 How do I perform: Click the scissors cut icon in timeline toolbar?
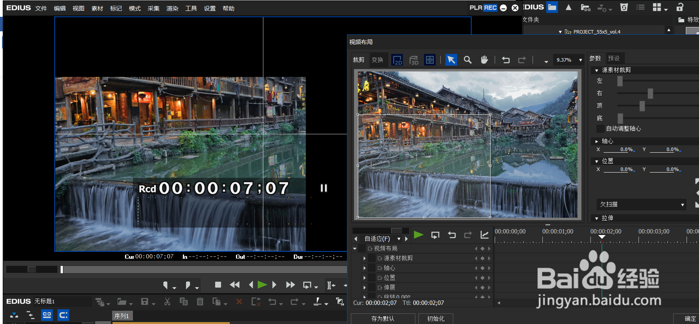[167, 301]
